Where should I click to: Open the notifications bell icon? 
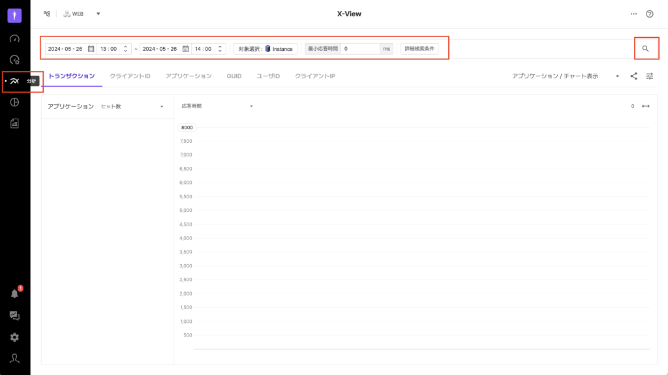(x=14, y=293)
